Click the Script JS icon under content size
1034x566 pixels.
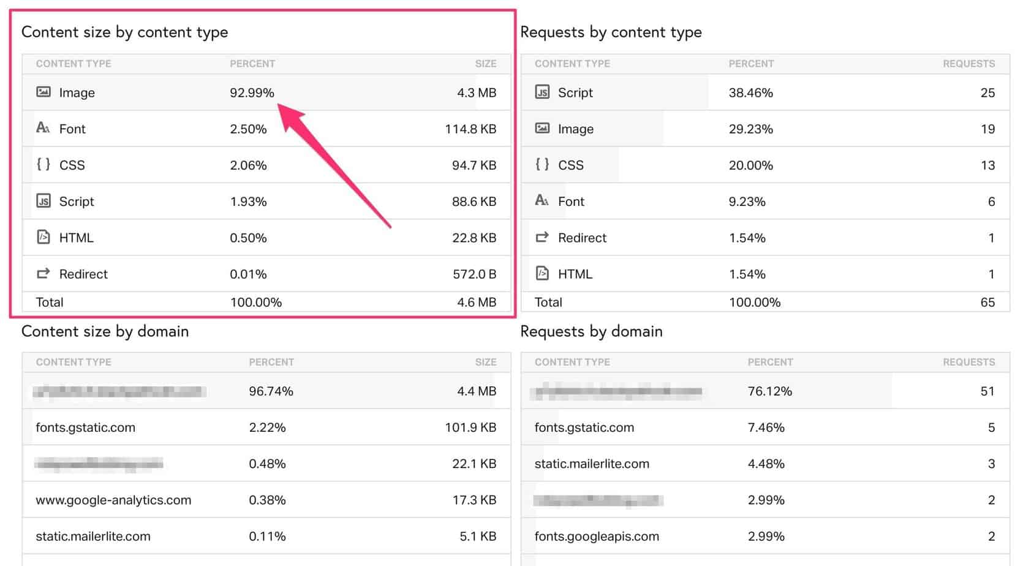tap(43, 201)
